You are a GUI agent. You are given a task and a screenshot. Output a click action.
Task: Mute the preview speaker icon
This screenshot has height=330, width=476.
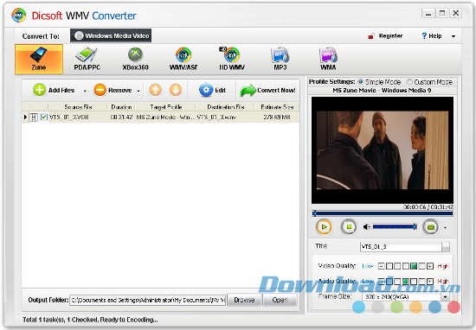tap(367, 226)
